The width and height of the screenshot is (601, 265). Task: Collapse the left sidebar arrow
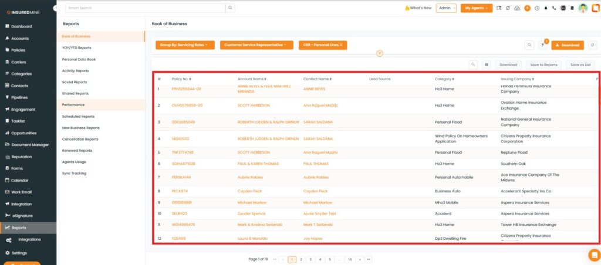click(x=55, y=8)
